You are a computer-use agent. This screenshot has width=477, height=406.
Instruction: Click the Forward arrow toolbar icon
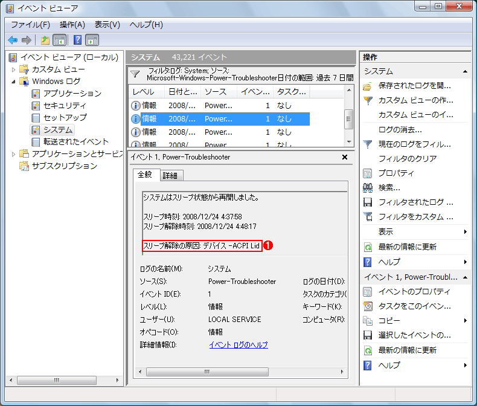(x=27, y=40)
